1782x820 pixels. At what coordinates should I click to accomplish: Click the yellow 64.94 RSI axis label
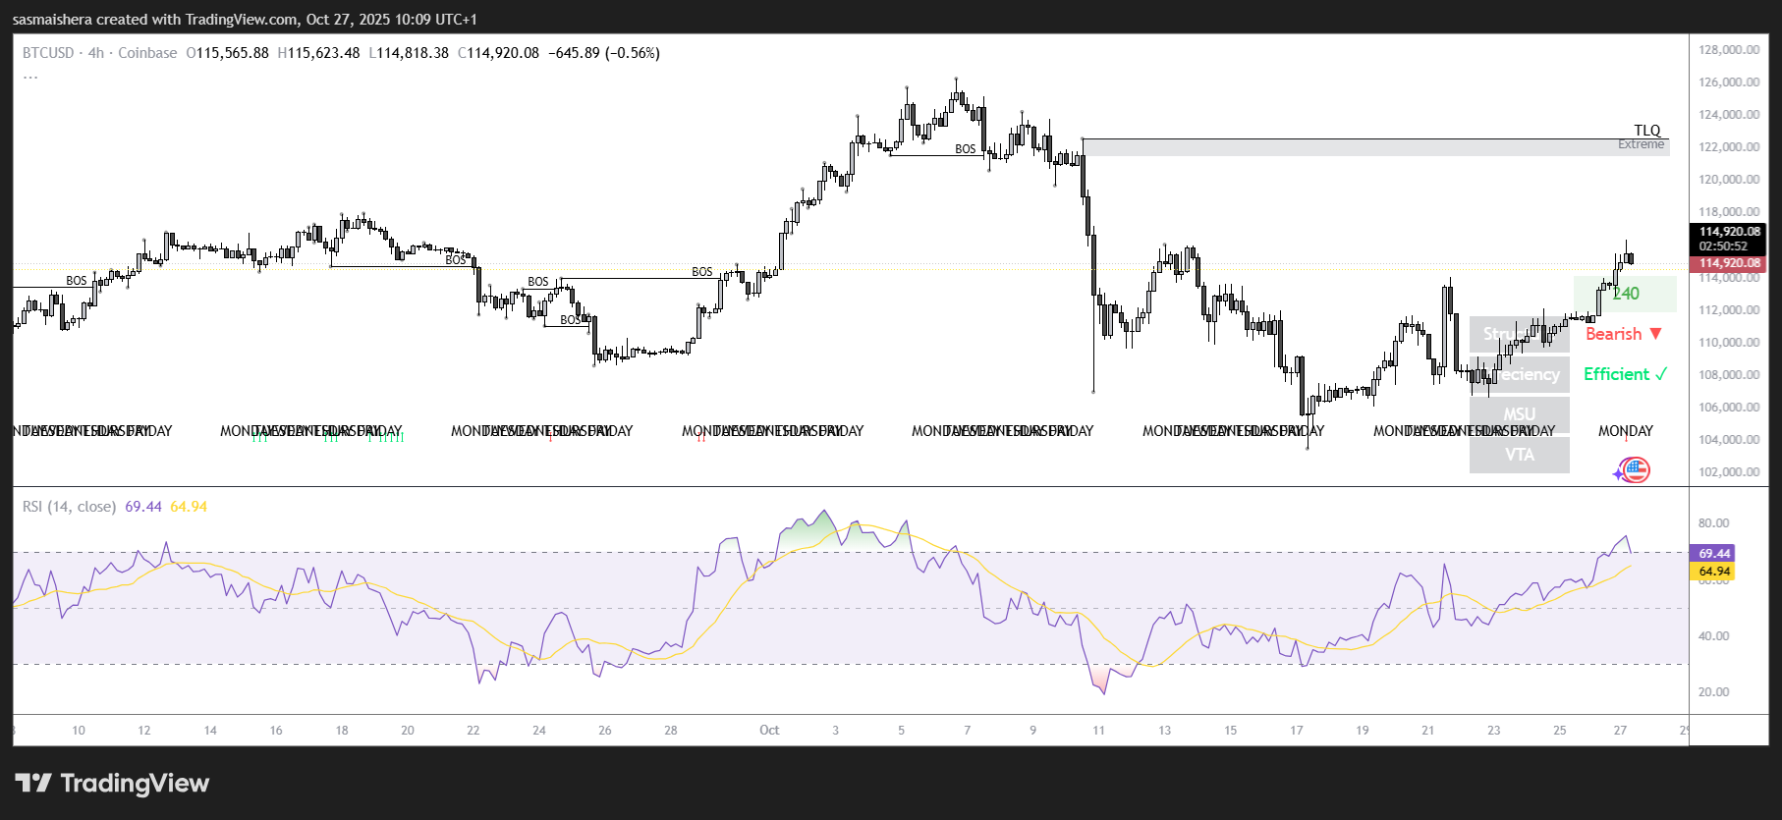click(1711, 572)
